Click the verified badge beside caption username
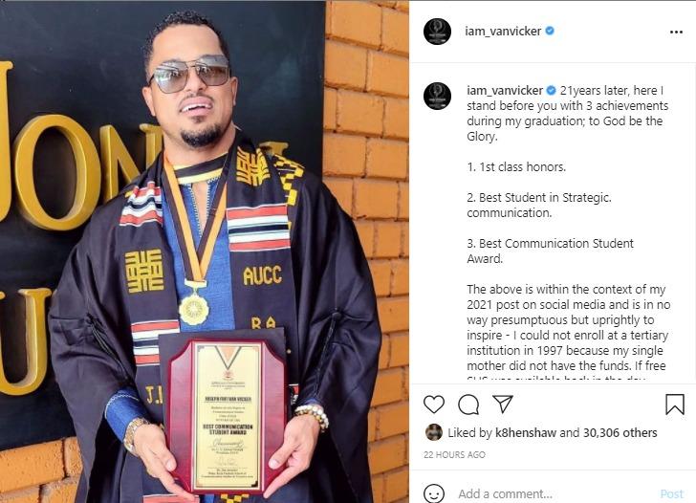The width and height of the screenshot is (696, 503). (551, 91)
